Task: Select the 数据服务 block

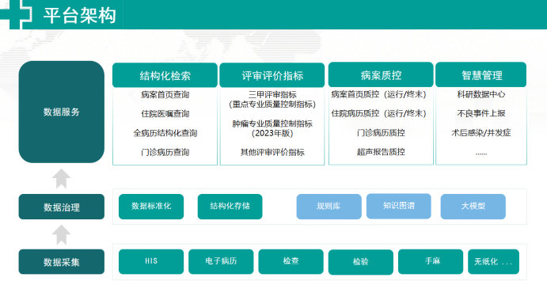Action: pos(62,112)
